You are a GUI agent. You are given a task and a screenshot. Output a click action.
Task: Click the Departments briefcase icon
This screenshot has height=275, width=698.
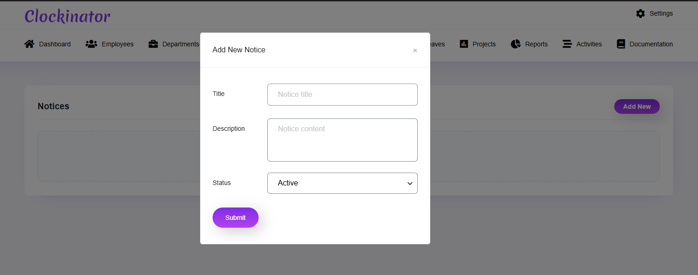pyautogui.click(x=153, y=44)
